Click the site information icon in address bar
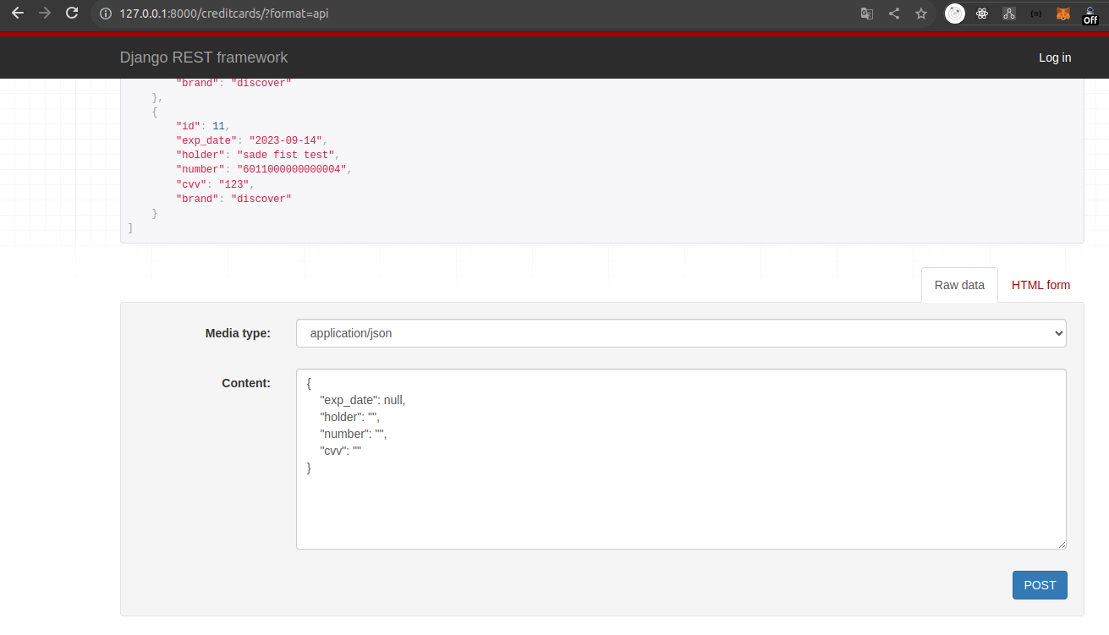This screenshot has width=1109, height=635. pyautogui.click(x=104, y=13)
